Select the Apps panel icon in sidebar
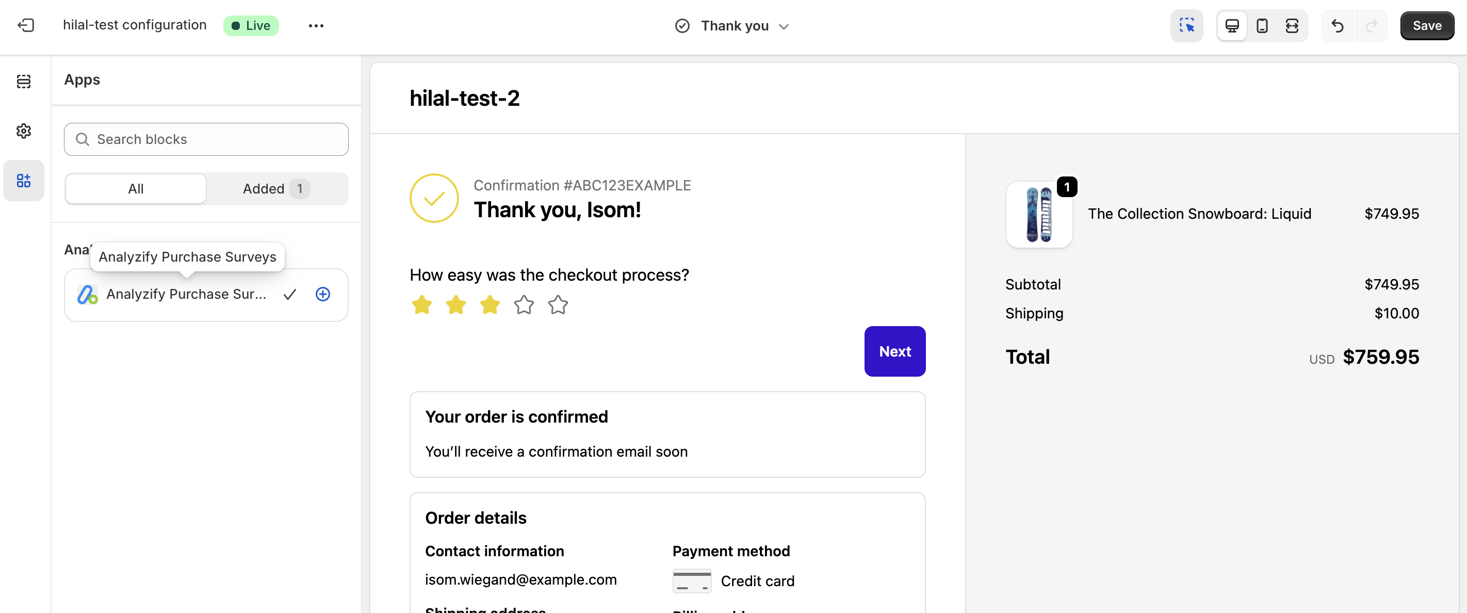The height and width of the screenshot is (613, 1467). (x=23, y=180)
